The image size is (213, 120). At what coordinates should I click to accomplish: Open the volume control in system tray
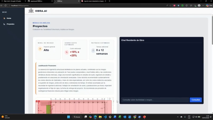pos(196,117)
